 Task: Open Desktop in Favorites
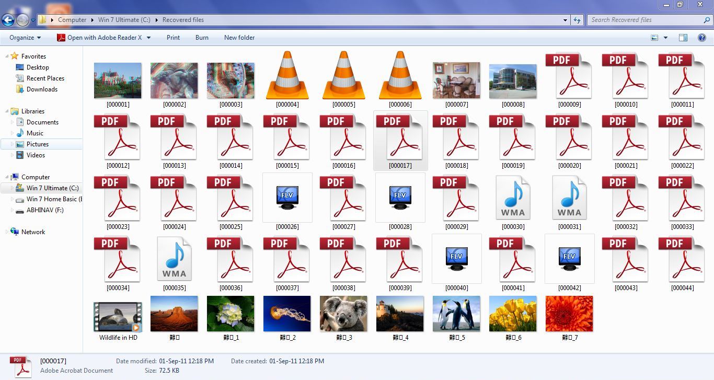tap(38, 67)
